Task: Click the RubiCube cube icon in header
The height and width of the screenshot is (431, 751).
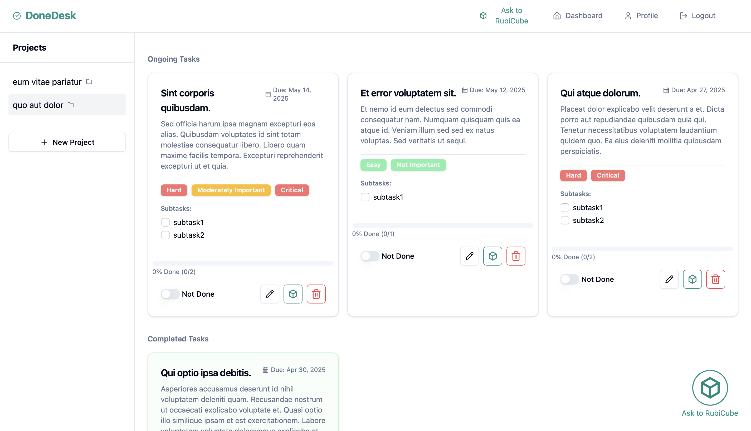Action: pos(483,16)
